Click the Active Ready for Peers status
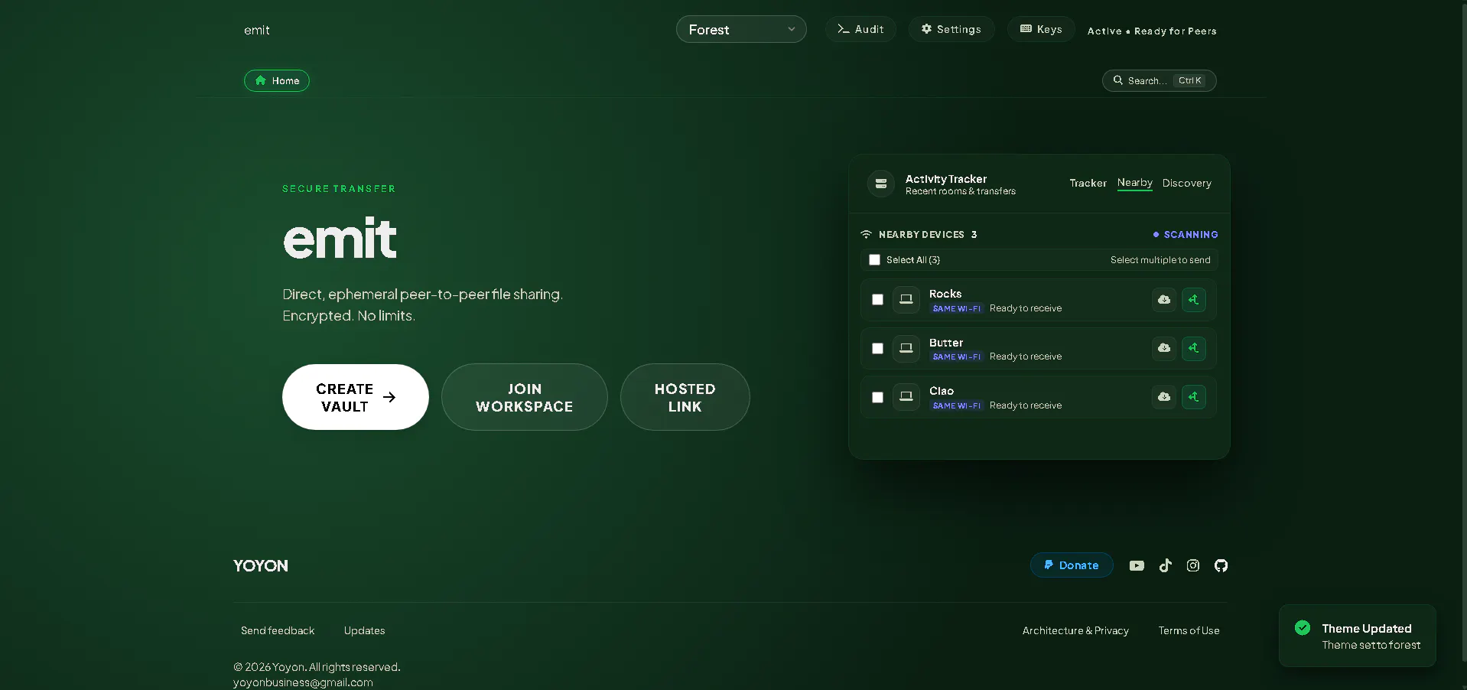Image resolution: width=1467 pixels, height=690 pixels. 1152,31
